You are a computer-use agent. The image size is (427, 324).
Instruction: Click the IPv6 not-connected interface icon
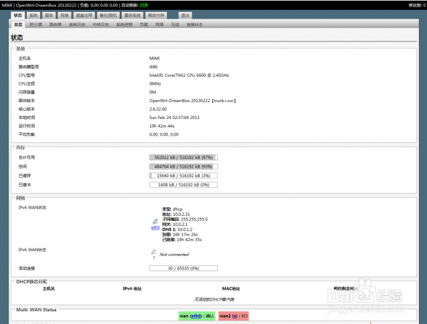pos(154,251)
